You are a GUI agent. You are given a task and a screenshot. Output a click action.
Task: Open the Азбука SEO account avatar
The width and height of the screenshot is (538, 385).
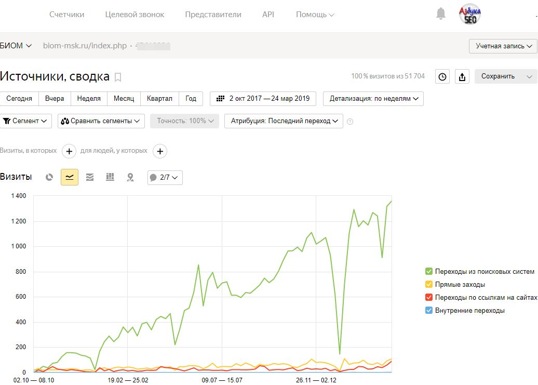coord(470,15)
